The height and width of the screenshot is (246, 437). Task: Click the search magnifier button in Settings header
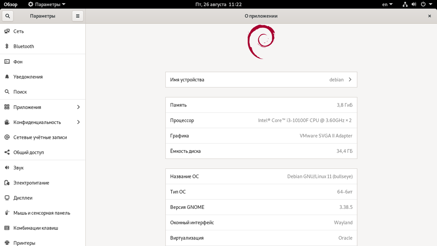tap(8, 16)
